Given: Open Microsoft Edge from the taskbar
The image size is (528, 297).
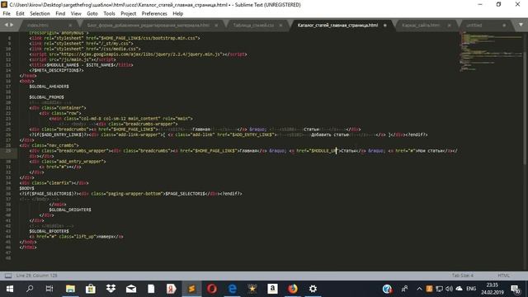Looking at the screenshot, I should tap(232, 289).
